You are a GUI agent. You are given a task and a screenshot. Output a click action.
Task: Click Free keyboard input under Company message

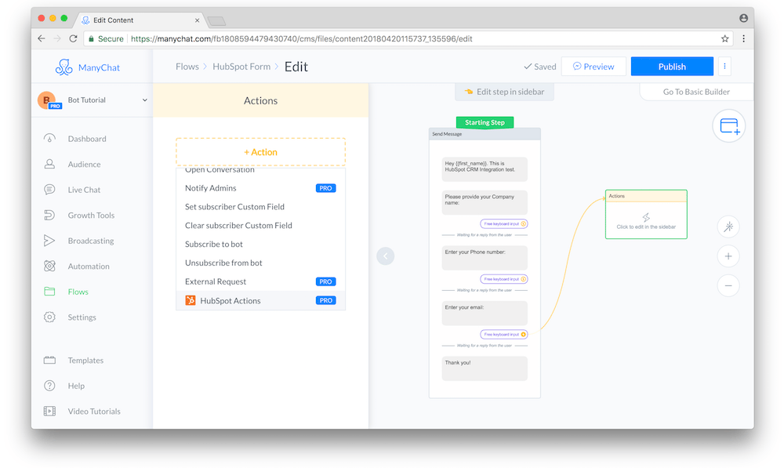point(504,223)
